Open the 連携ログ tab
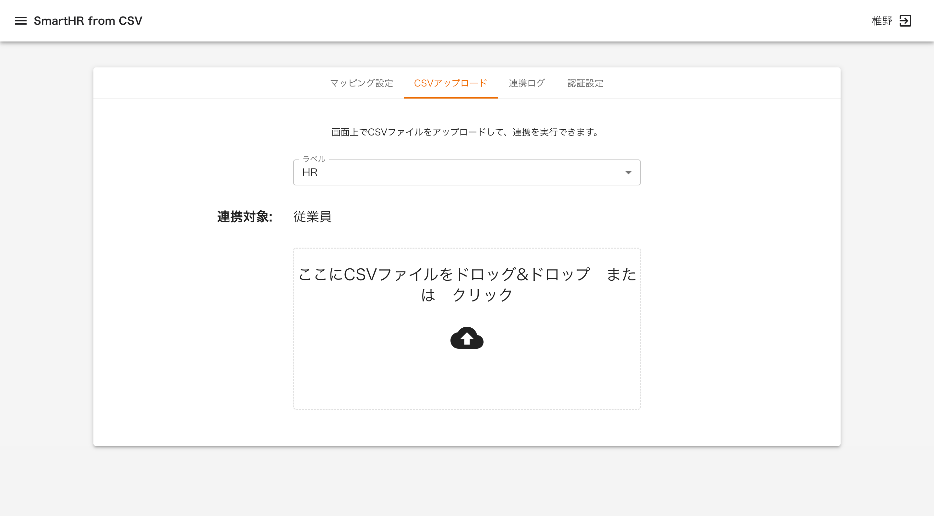Image resolution: width=934 pixels, height=516 pixels. [x=526, y=83]
